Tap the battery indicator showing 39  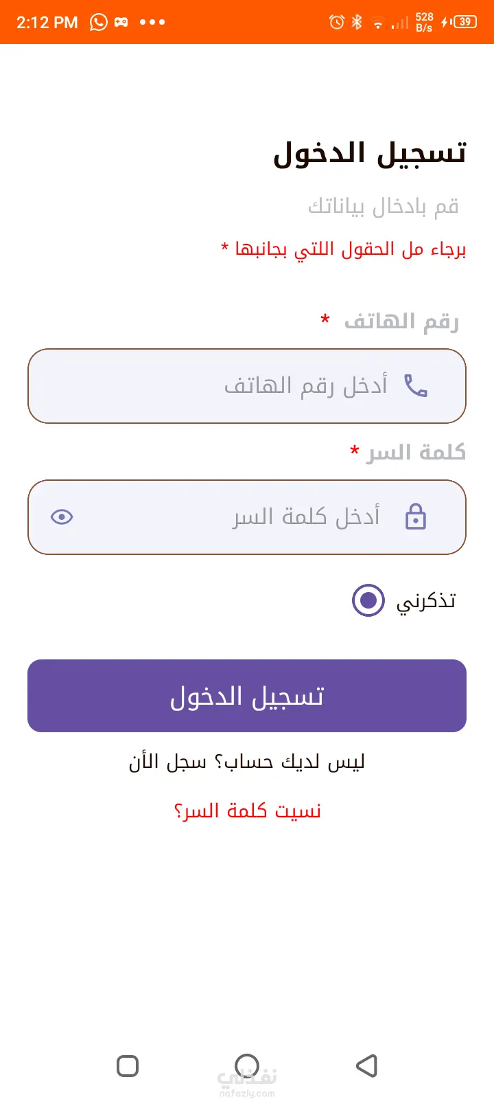[465, 22]
